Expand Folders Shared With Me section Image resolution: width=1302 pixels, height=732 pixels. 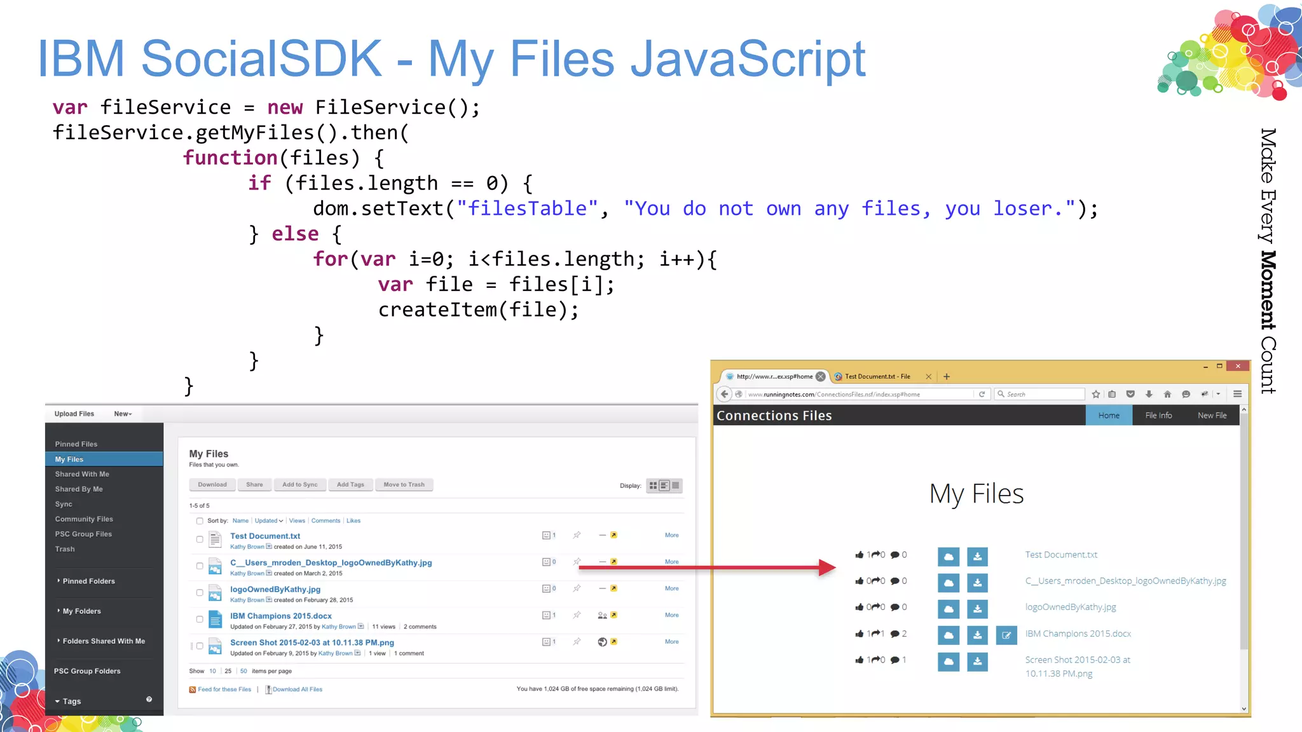(101, 640)
